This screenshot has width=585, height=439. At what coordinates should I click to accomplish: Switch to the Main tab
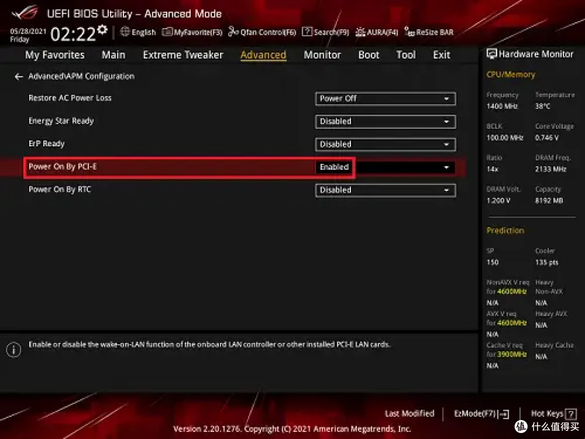coord(113,55)
